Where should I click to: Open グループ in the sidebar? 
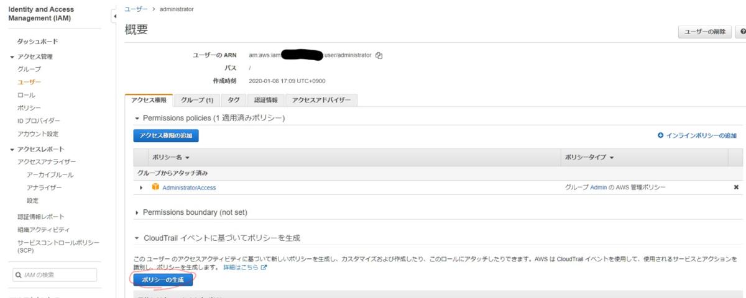pyautogui.click(x=29, y=69)
